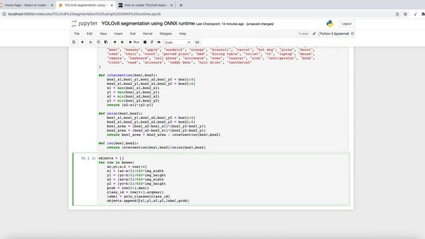Close the Home Page browser tab

(x=52, y=5)
